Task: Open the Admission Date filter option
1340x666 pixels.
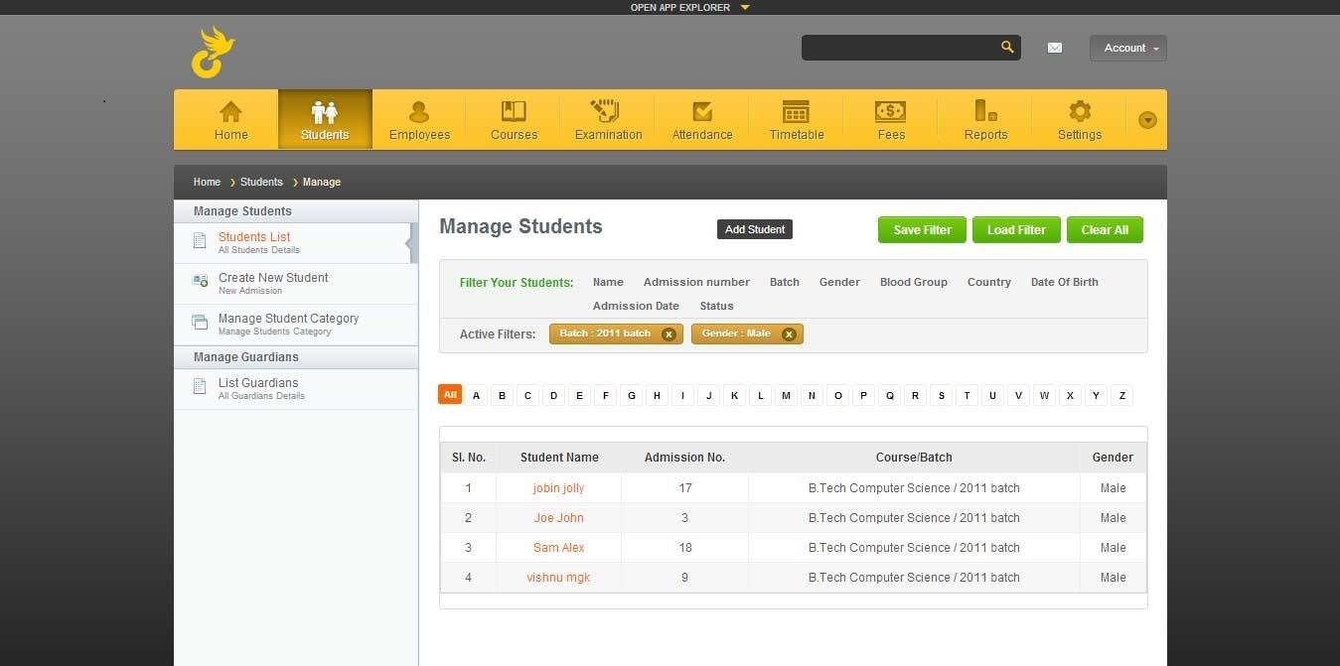Action: 636,306
